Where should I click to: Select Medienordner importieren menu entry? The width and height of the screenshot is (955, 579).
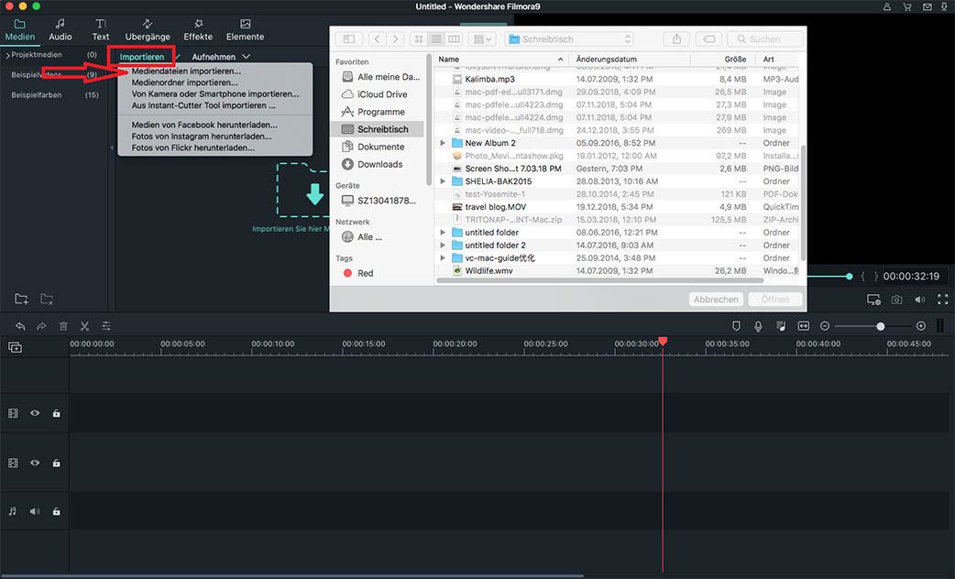[184, 82]
